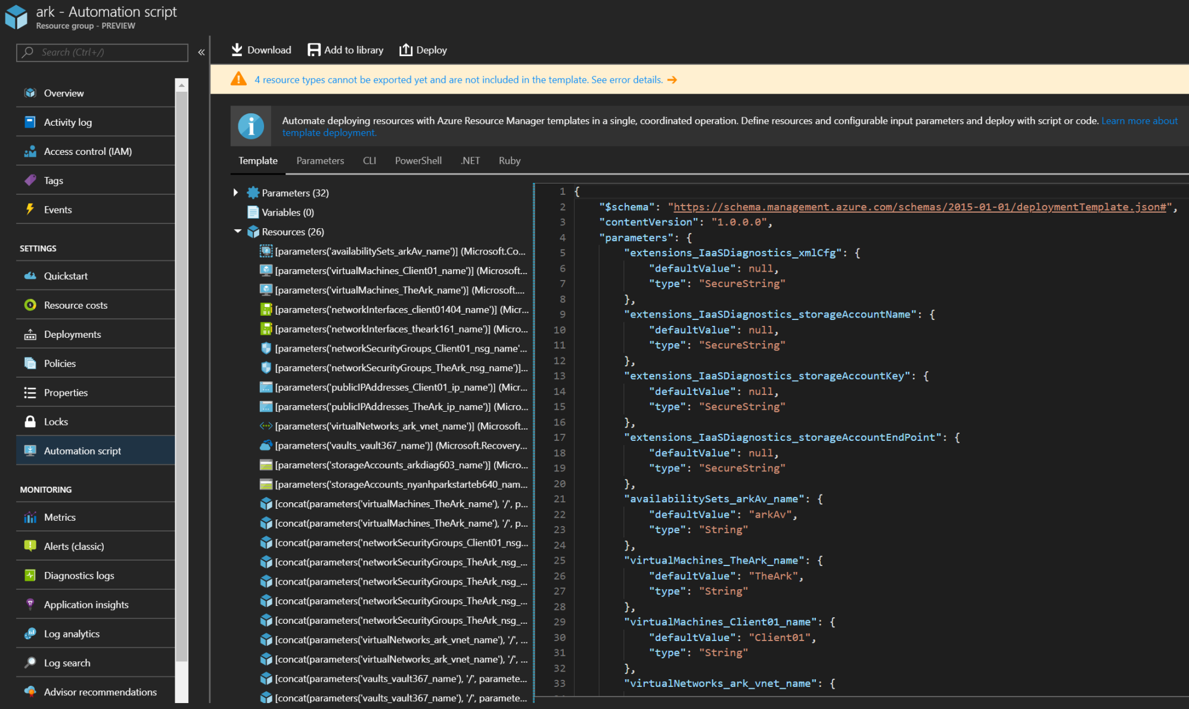Viewport: 1189px width, 709px height.
Task: Click the sidebar scrollbar up arrow
Action: (x=182, y=85)
